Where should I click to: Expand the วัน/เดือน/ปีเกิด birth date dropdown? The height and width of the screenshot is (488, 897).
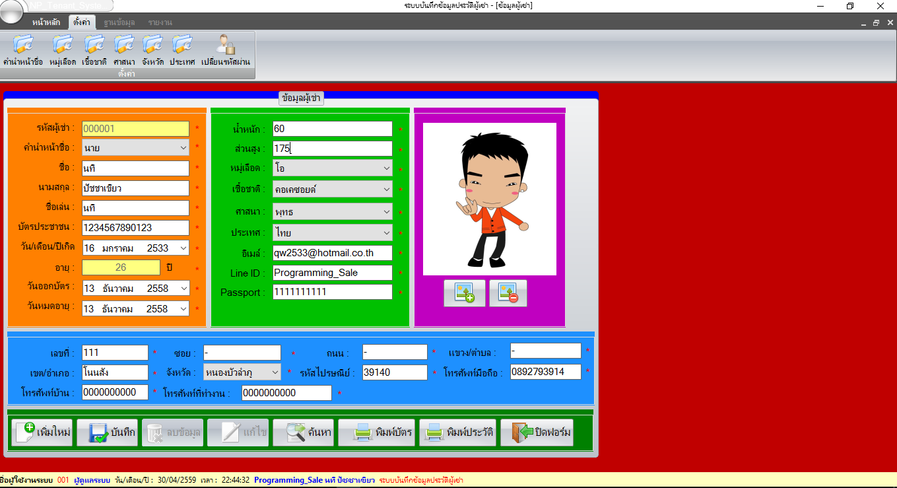183,248
